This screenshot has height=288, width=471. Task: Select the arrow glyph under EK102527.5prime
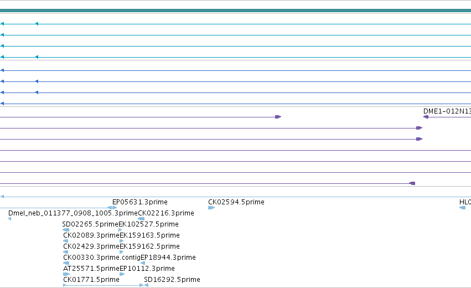tap(120, 230)
